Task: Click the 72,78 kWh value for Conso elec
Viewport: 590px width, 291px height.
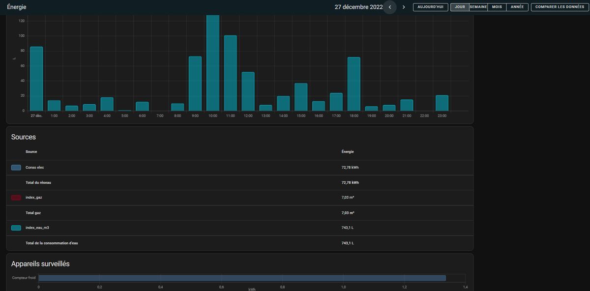Action: pos(350,168)
